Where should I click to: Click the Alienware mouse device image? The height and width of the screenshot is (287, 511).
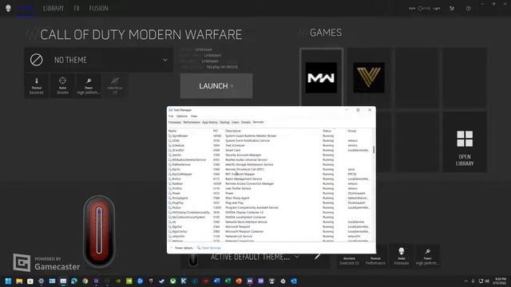[x=99, y=231]
